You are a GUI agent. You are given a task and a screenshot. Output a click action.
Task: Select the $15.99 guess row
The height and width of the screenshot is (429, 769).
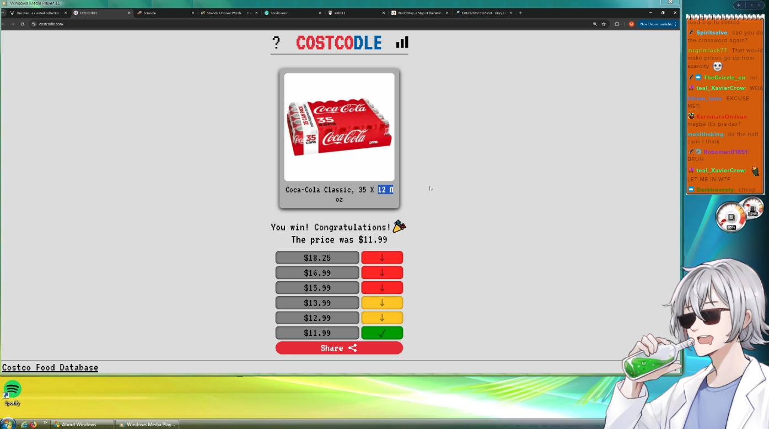(317, 288)
